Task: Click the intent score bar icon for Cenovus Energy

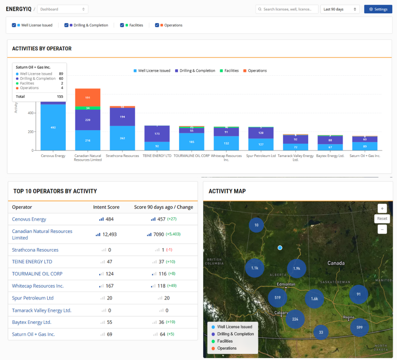Action: [x=101, y=219]
